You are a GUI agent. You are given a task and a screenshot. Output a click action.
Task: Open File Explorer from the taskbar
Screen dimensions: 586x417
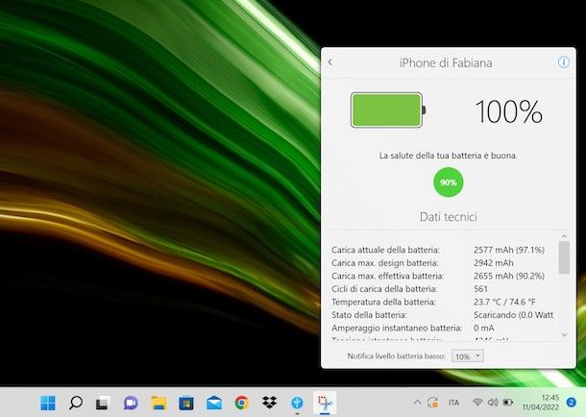click(x=159, y=403)
